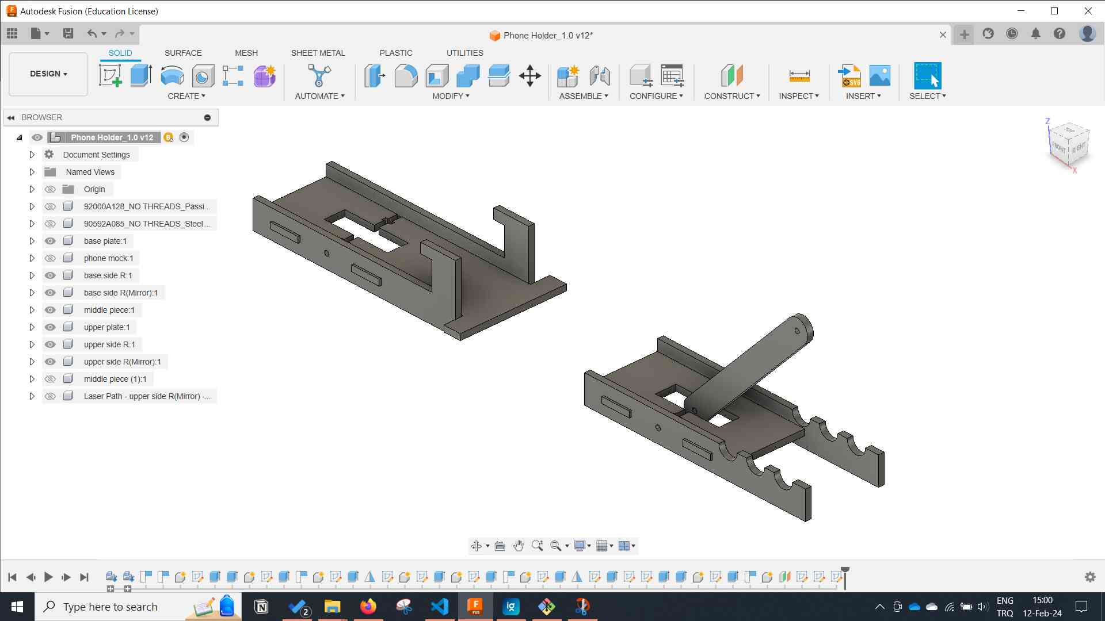
Task: Select the Measure tool icon
Action: [799, 76]
